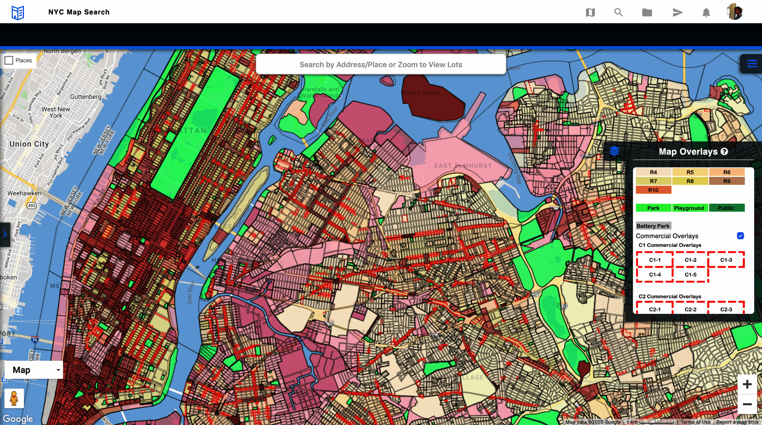Open the Terms of Use link
Image resolution: width=762 pixels, height=425 pixels.
pos(695,422)
